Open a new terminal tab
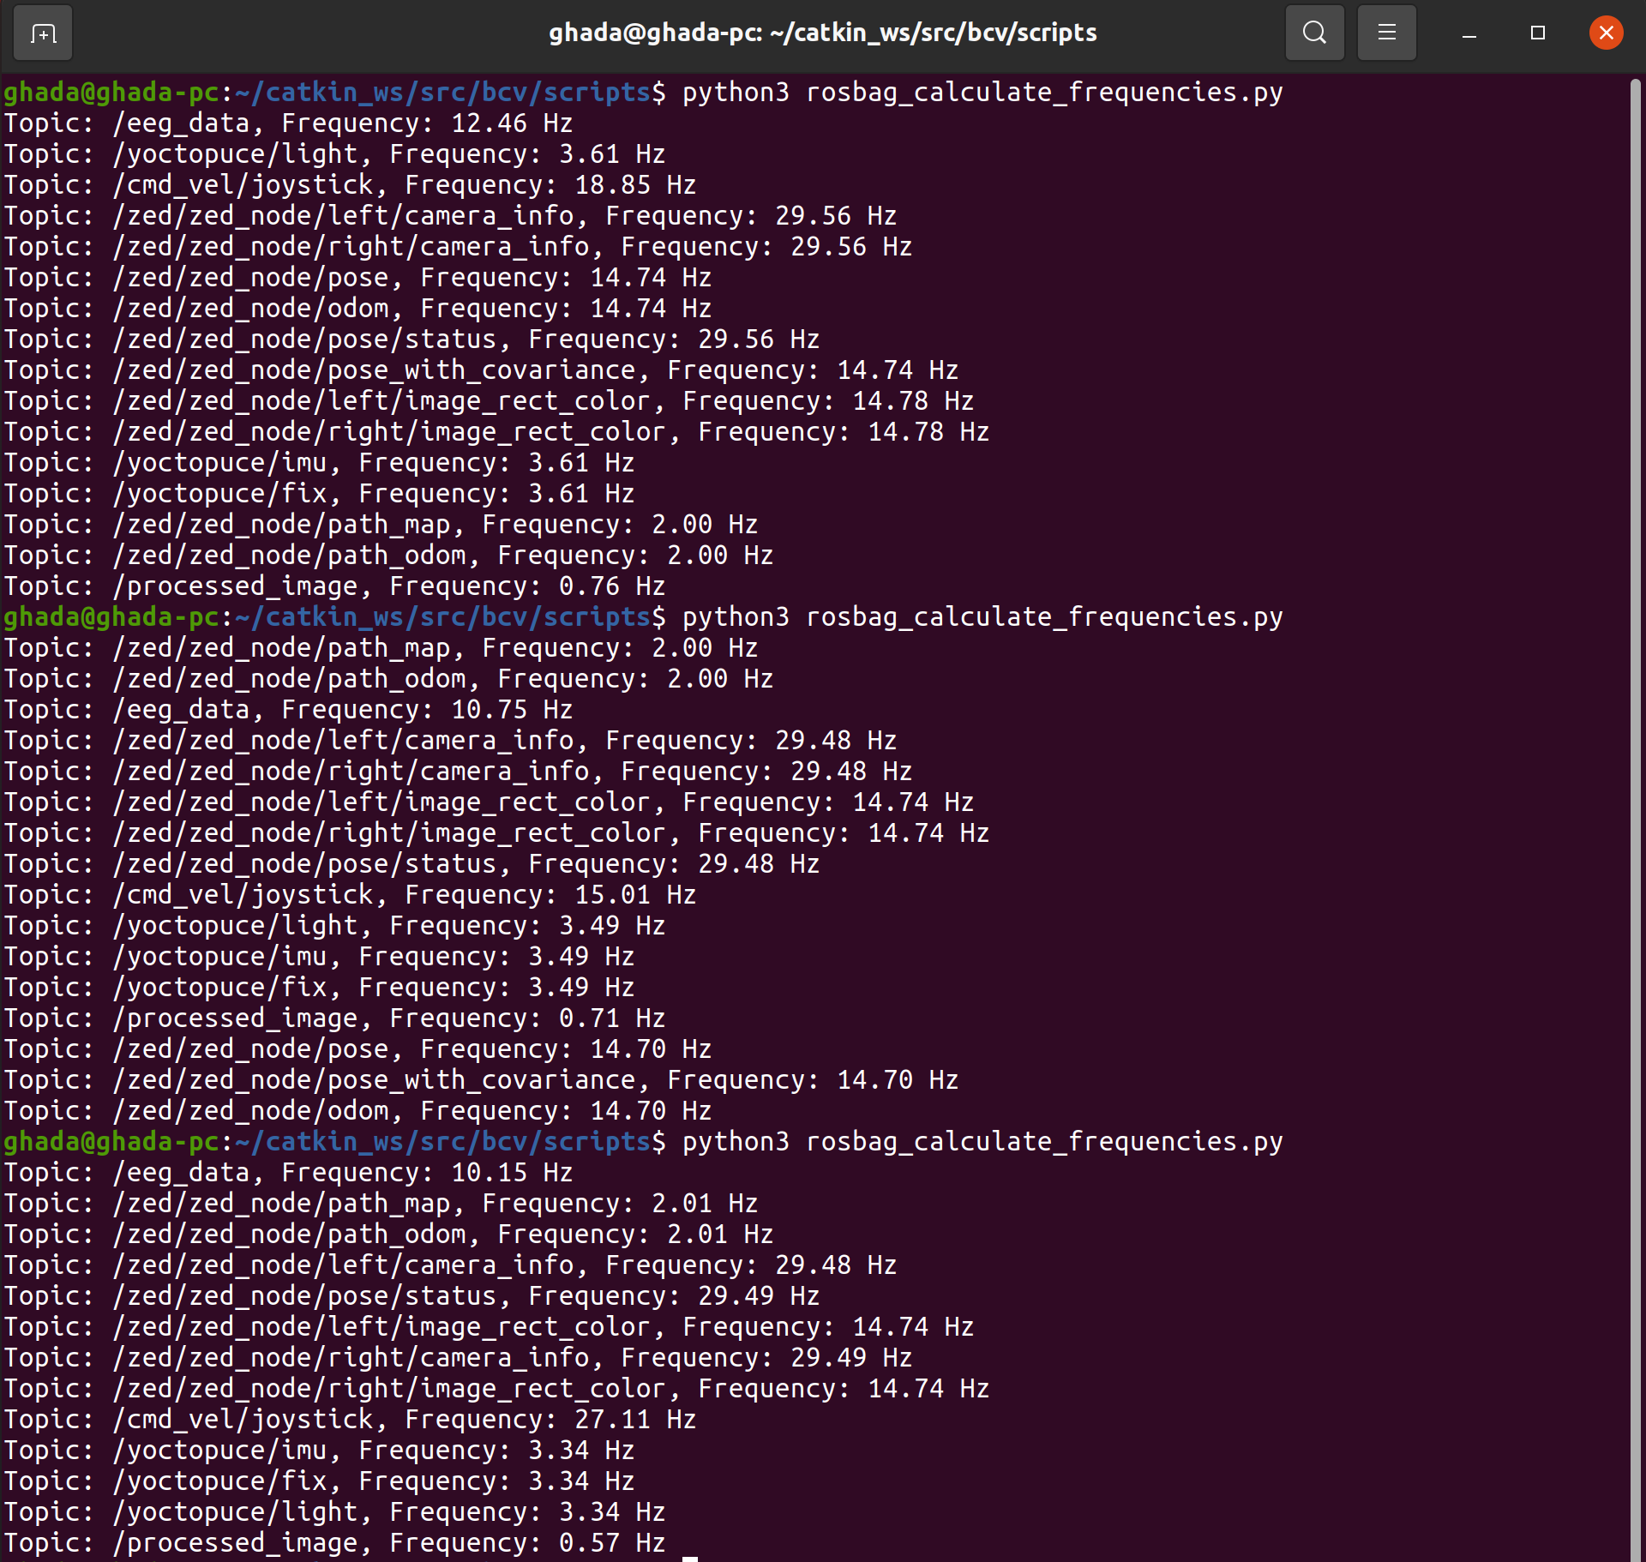The height and width of the screenshot is (1562, 1646). point(42,33)
